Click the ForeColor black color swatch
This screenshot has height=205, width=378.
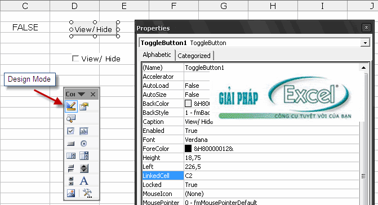point(188,148)
